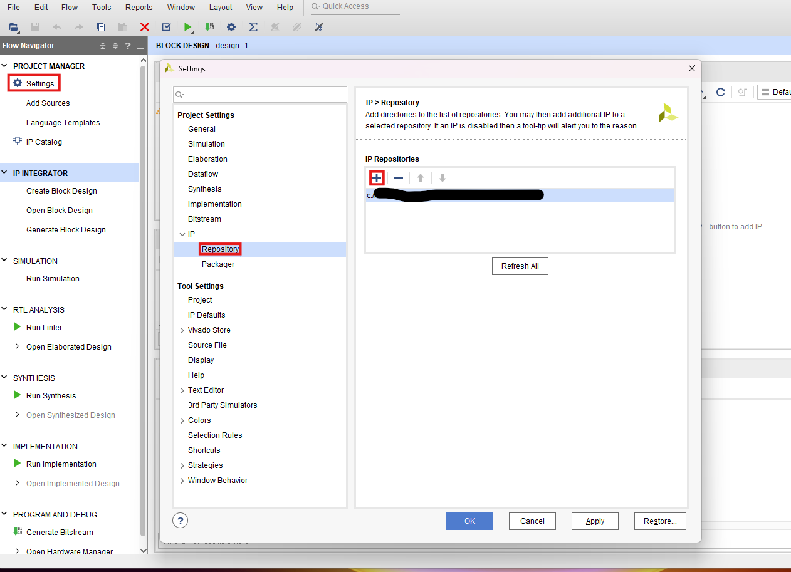Click the Refresh All button
The image size is (791, 572).
click(520, 266)
